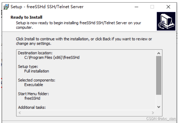
Task: Click the window title 'Setup - freeSSHd SSH/Telnet Server'
Action: [x=47, y=7]
